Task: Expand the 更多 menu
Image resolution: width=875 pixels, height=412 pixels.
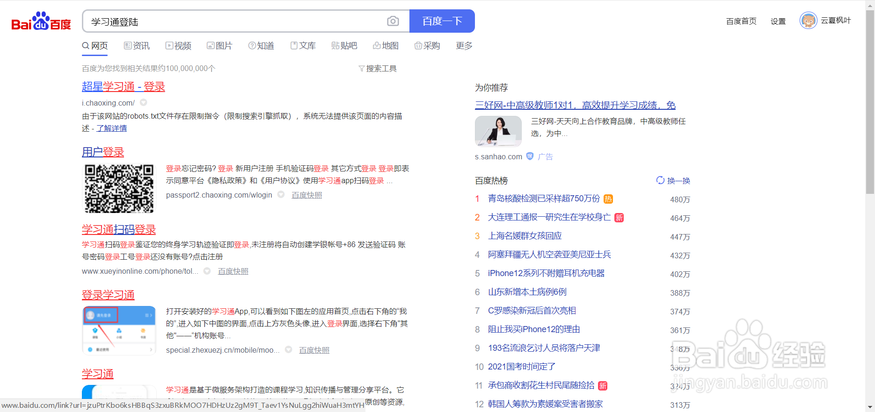Action: [464, 46]
